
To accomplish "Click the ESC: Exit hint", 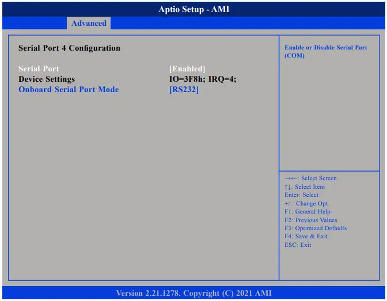I will click(298, 245).
